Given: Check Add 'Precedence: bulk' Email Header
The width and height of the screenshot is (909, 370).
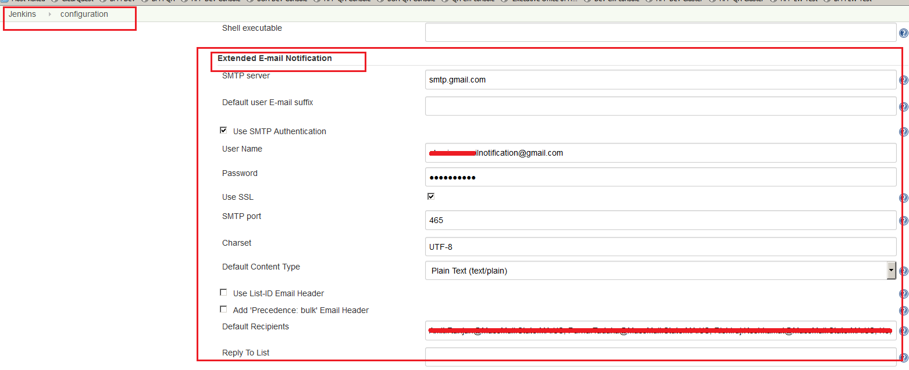Looking at the screenshot, I should (223, 309).
